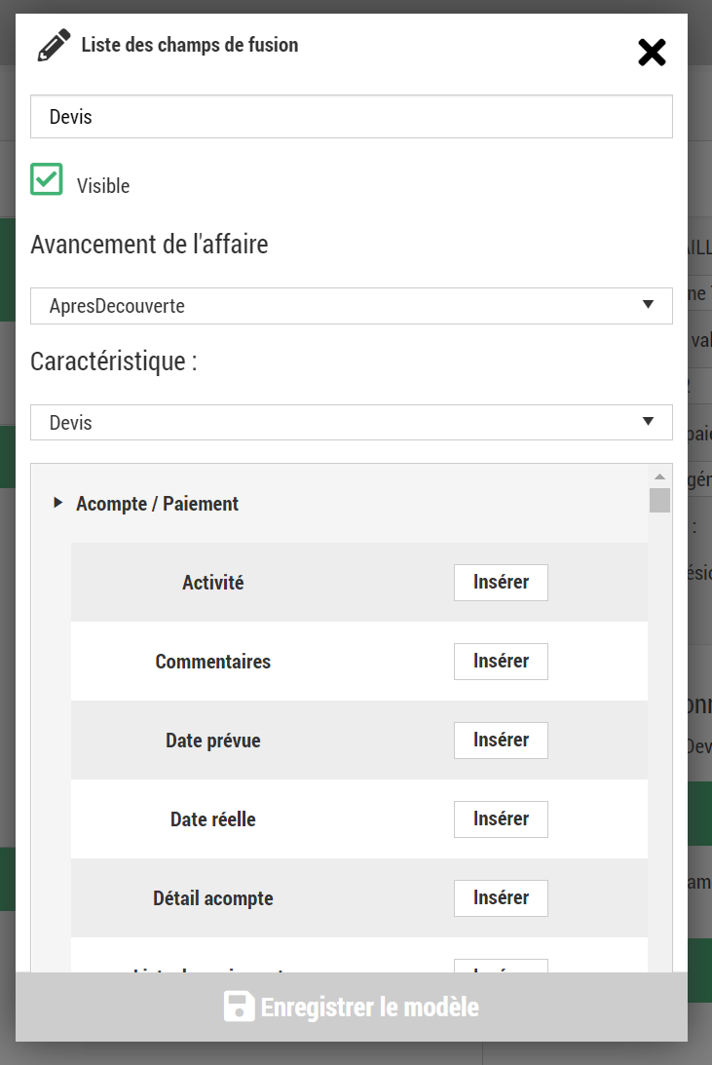
Task: Click the floppy disk save icon
Action: point(239,1007)
